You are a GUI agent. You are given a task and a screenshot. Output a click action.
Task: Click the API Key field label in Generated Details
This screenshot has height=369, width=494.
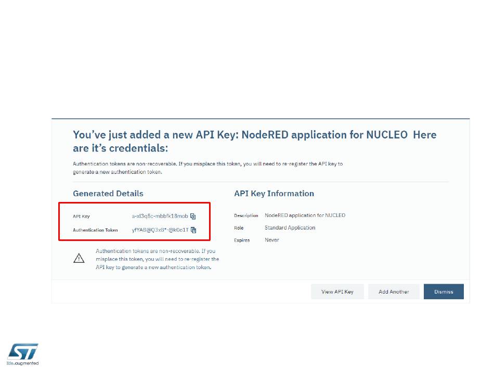[81, 217]
